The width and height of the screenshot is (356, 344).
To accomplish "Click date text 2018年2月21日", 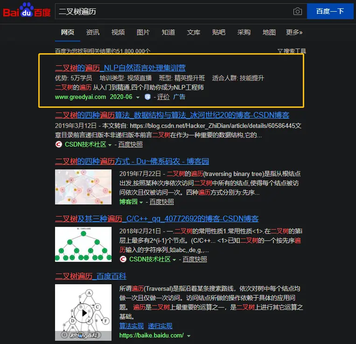I will pyautogui.click(x=140, y=231).
